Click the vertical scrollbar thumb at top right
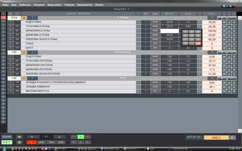Image resolution: width=242 pixels, height=151 pixels. [x=240, y=18]
